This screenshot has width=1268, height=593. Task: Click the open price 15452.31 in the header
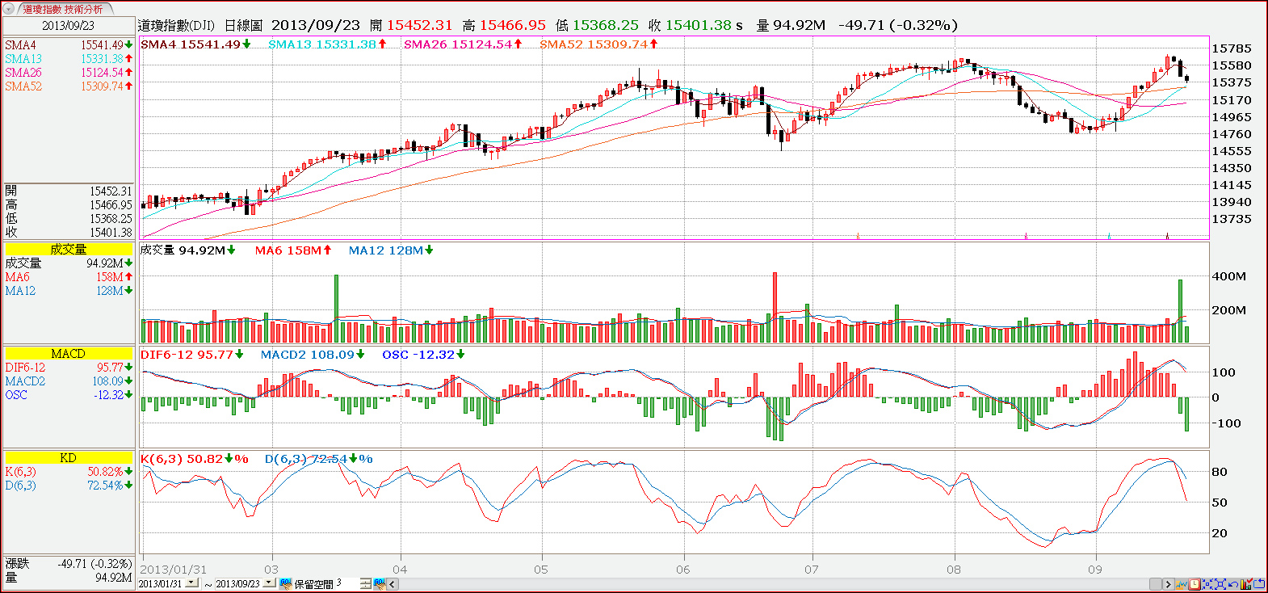(420, 25)
